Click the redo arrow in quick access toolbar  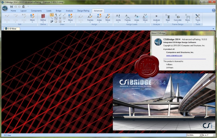(x=20, y=7)
